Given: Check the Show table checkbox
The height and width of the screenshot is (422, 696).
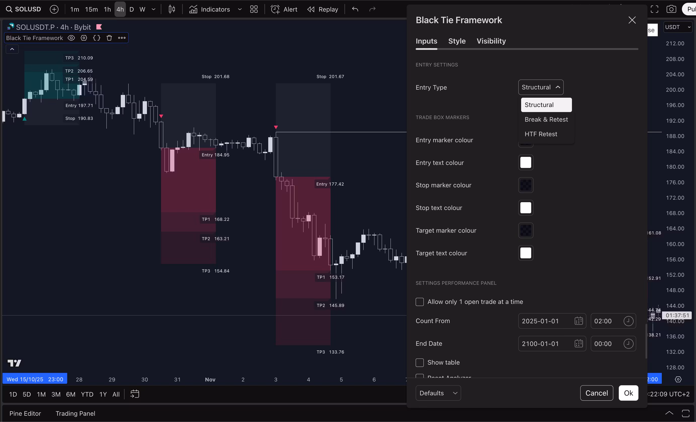Looking at the screenshot, I should pos(420,362).
